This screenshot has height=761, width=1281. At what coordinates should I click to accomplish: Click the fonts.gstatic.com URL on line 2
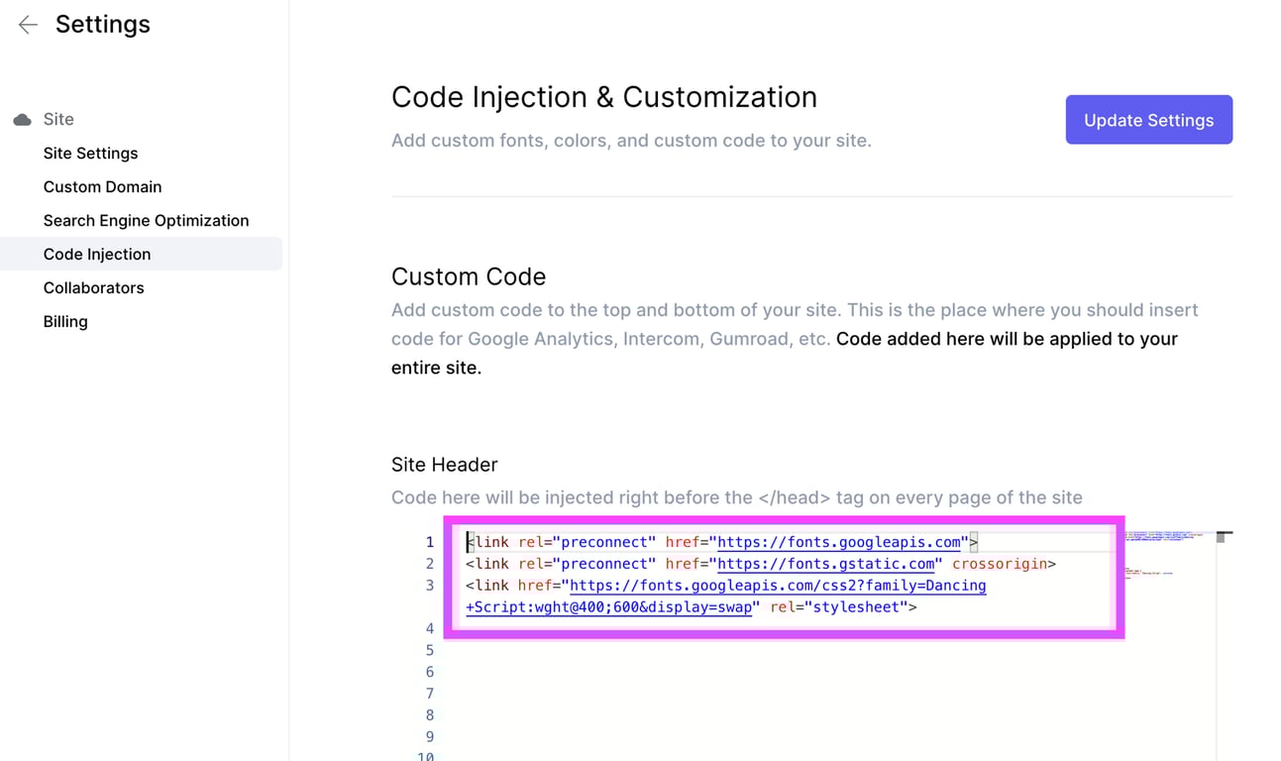[x=825, y=564]
